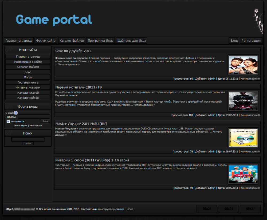Click the Game portal logo
Screen dimensions: 267x220
pos(54,20)
